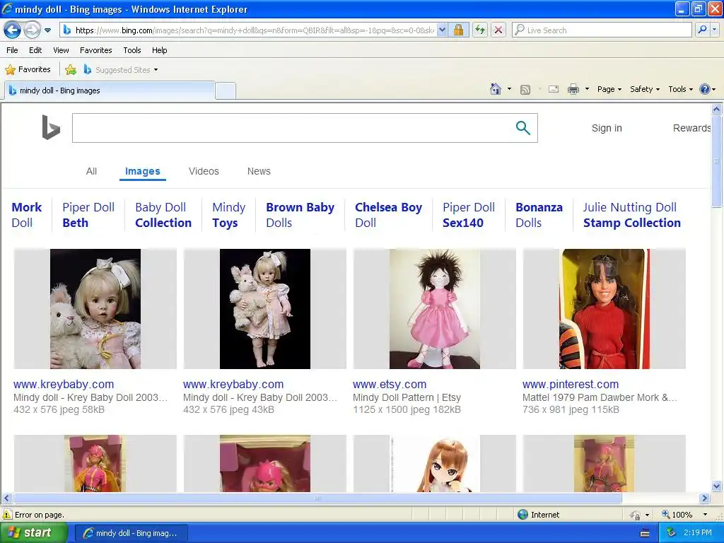Go back with the browser Back arrow

tap(13, 30)
